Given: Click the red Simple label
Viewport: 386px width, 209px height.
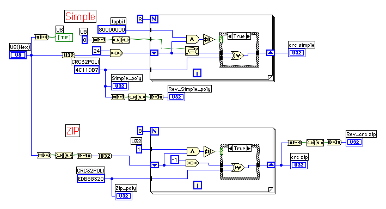Looking at the screenshot, I should coord(80,16).
